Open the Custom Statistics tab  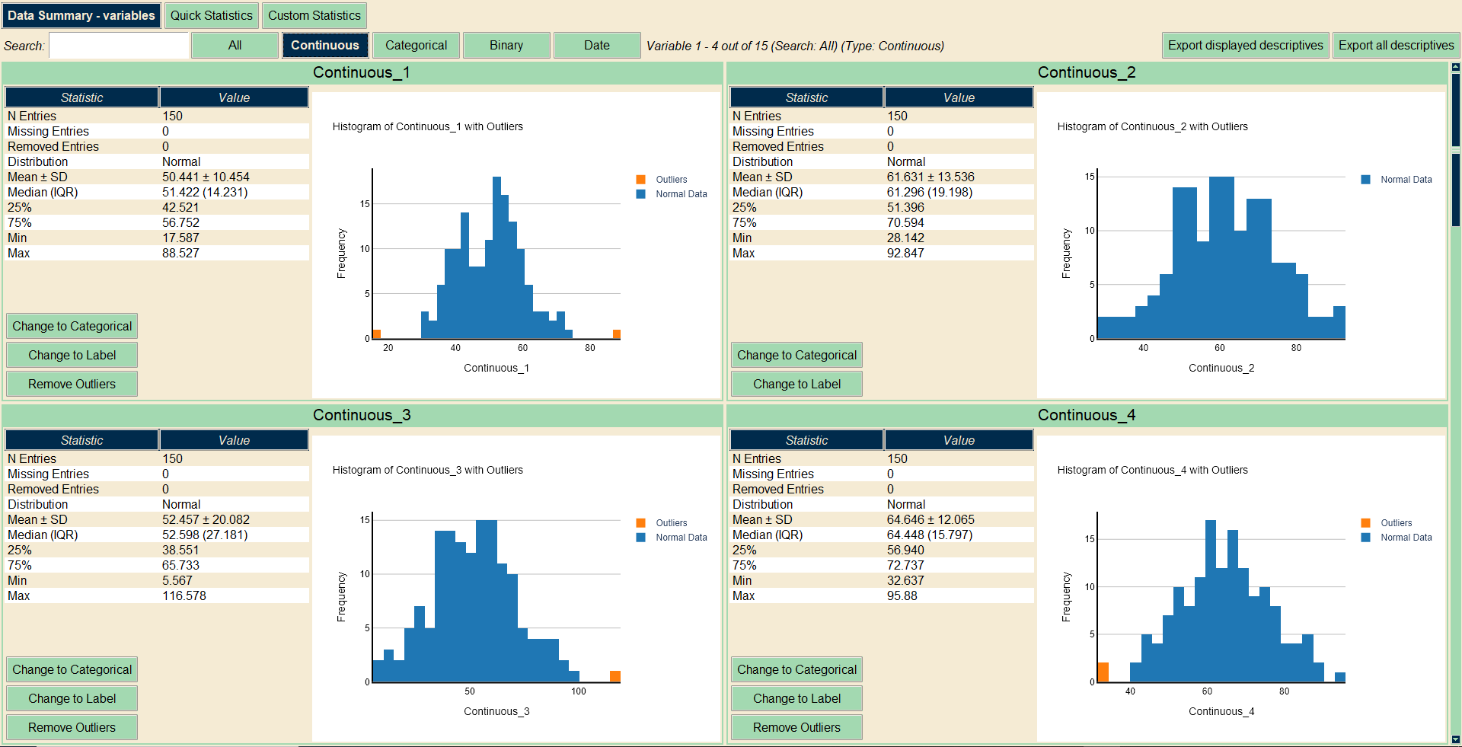click(314, 15)
